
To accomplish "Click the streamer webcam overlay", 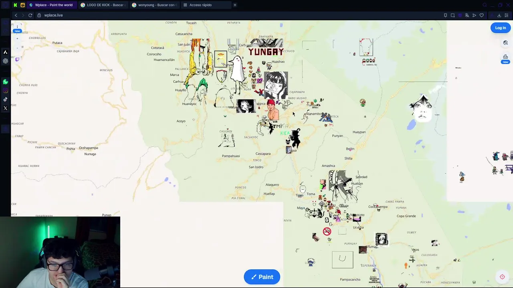I will [60, 252].
